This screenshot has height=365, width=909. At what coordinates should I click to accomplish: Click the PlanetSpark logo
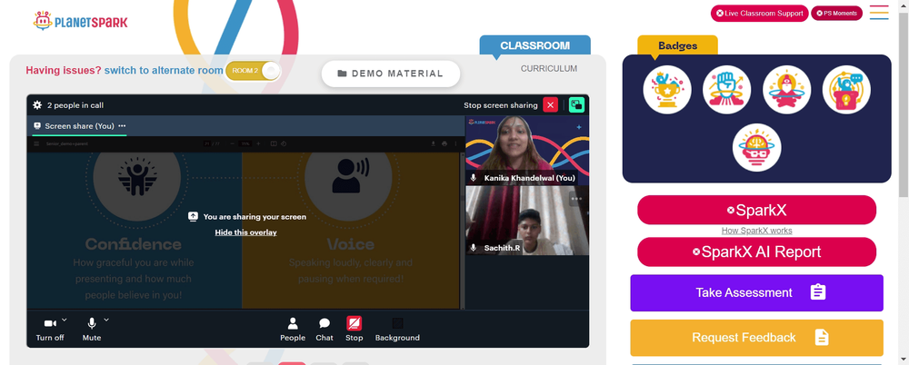pos(80,22)
